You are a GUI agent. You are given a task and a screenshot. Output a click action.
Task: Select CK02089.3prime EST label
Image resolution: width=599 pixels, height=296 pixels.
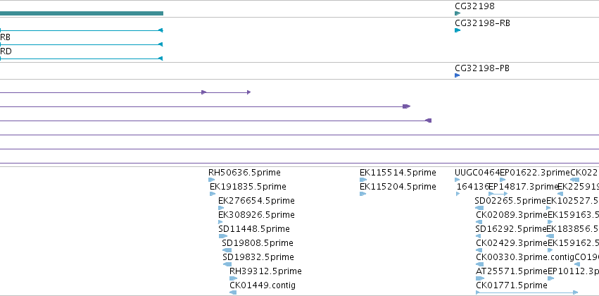(512, 215)
